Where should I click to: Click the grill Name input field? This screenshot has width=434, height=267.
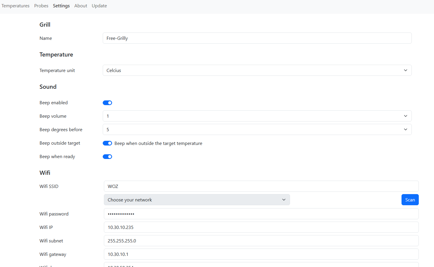[x=257, y=38]
